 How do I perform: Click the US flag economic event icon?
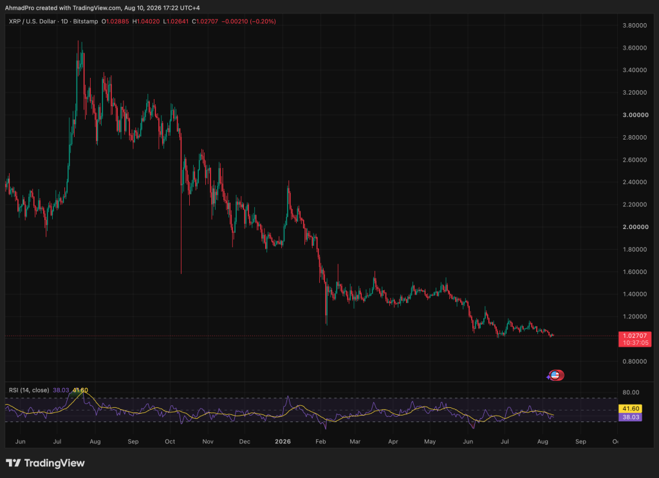[x=555, y=375]
